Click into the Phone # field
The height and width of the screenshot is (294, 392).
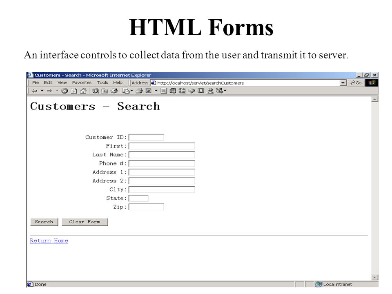pos(162,163)
